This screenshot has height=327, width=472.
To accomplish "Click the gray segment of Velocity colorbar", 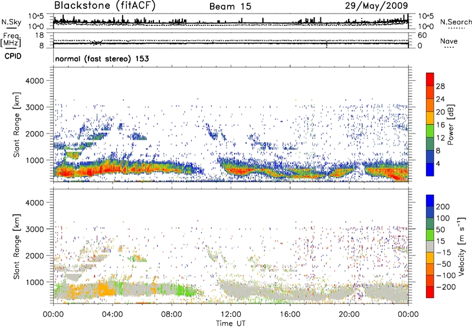I will click(430, 246).
